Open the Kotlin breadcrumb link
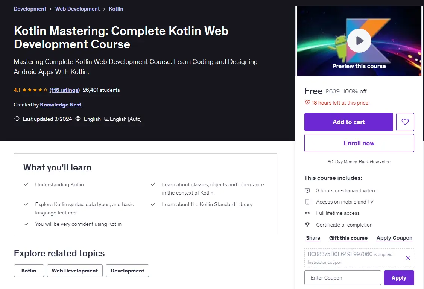Screen dimensions: 424x289 116,9
